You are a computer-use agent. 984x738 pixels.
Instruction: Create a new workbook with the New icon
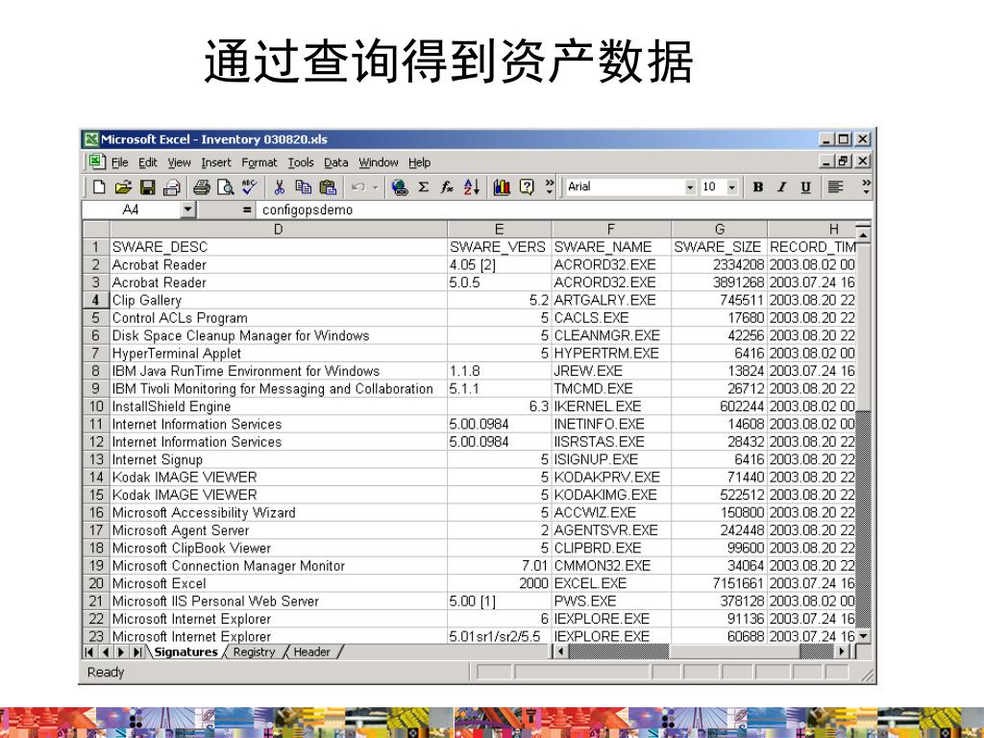(x=99, y=187)
